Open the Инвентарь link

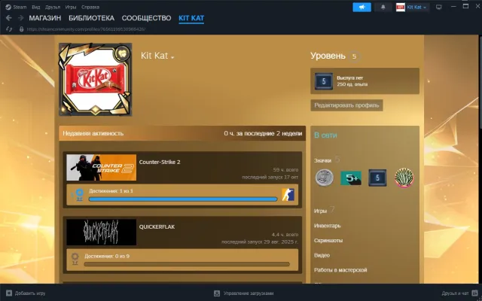327,226
